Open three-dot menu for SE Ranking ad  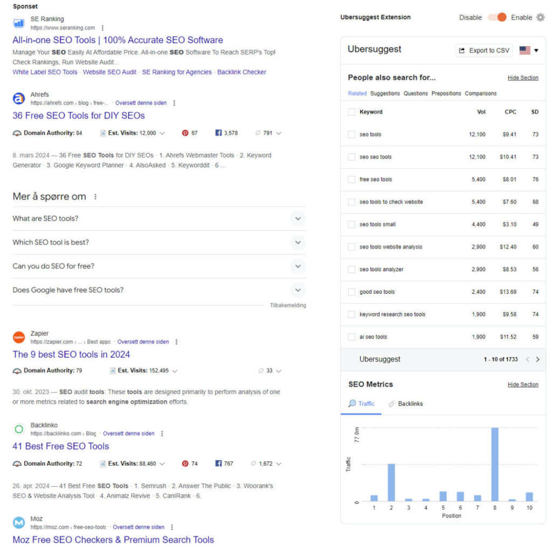[102, 28]
